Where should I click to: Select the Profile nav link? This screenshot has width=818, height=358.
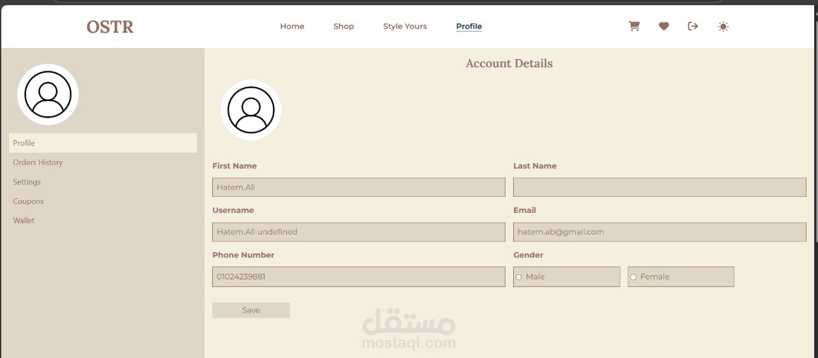pyautogui.click(x=469, y=26)
